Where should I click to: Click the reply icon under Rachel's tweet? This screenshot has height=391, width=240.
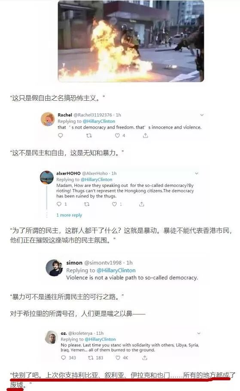(x=61, y=135)
